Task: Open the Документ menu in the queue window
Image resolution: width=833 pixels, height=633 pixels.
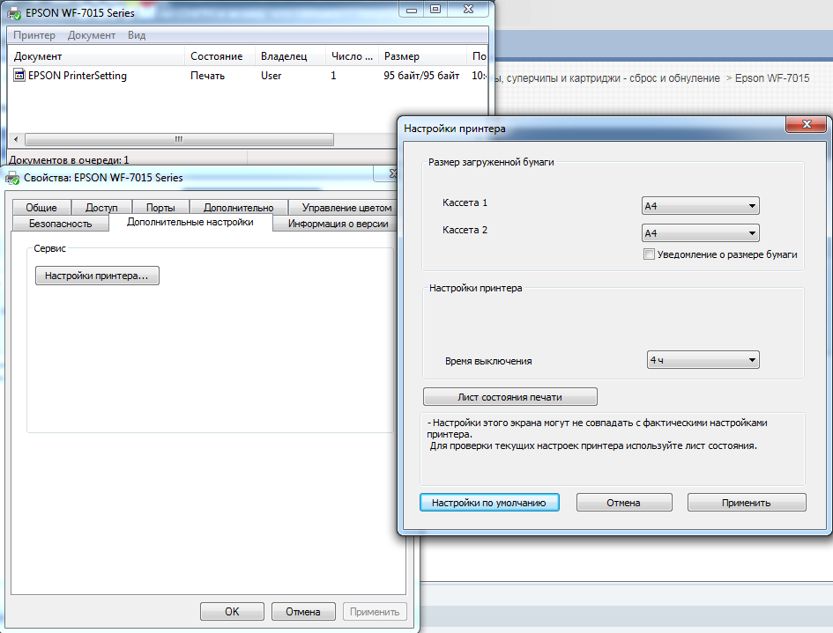Action: point(92,35)
